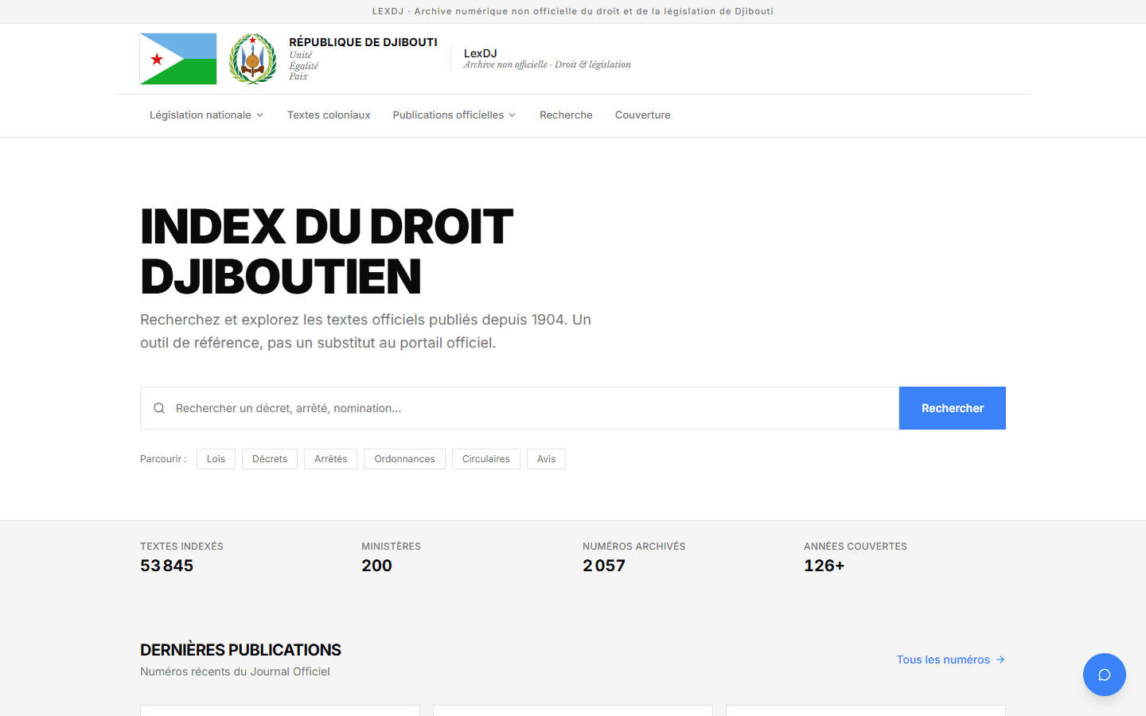This screenshot has height=716, width=1146.
Task: Click the 200 ministères figure
Action: [x=376, y=566]
